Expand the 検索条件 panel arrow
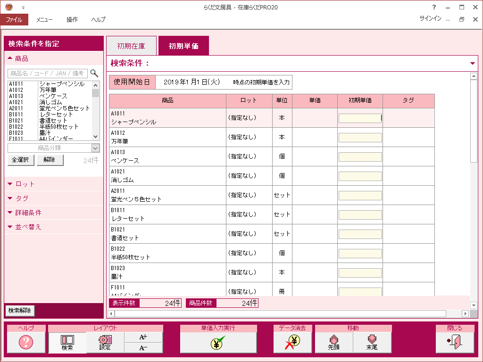This screenshot has width=483, height=362. click(x=473, y=64)
